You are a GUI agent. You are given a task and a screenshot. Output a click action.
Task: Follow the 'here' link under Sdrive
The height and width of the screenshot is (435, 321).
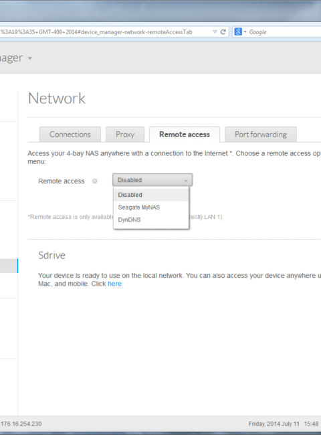click(114, 284)
